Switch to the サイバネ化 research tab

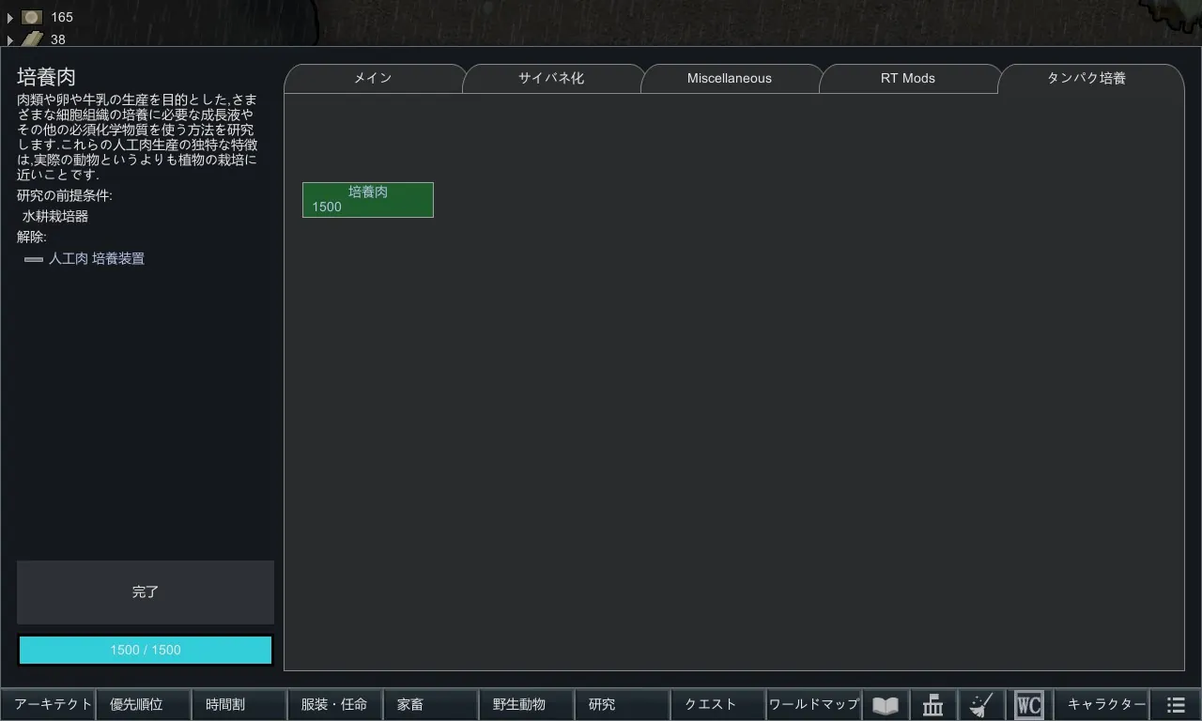click(x=551, y=79)
